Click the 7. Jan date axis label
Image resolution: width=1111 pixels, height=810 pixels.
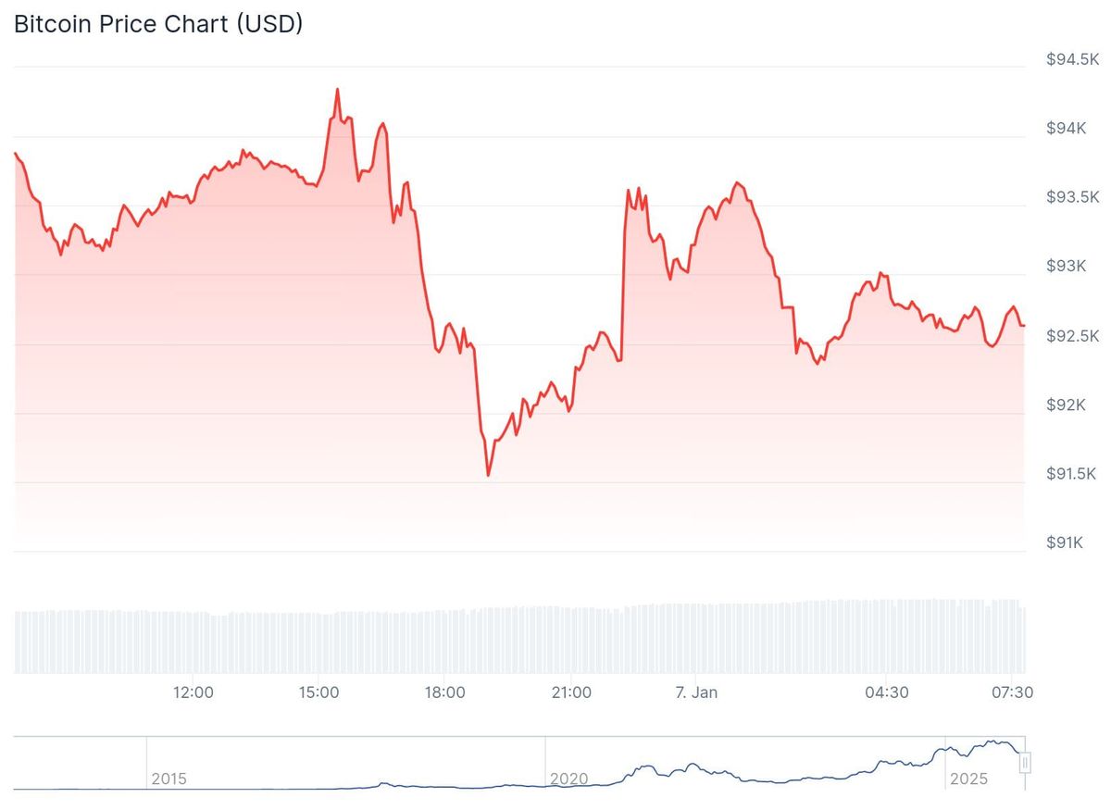point(697,692)
